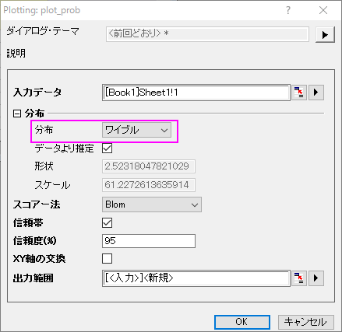Click the キャンセル button

pyautogui.click(x=305, y=322)
